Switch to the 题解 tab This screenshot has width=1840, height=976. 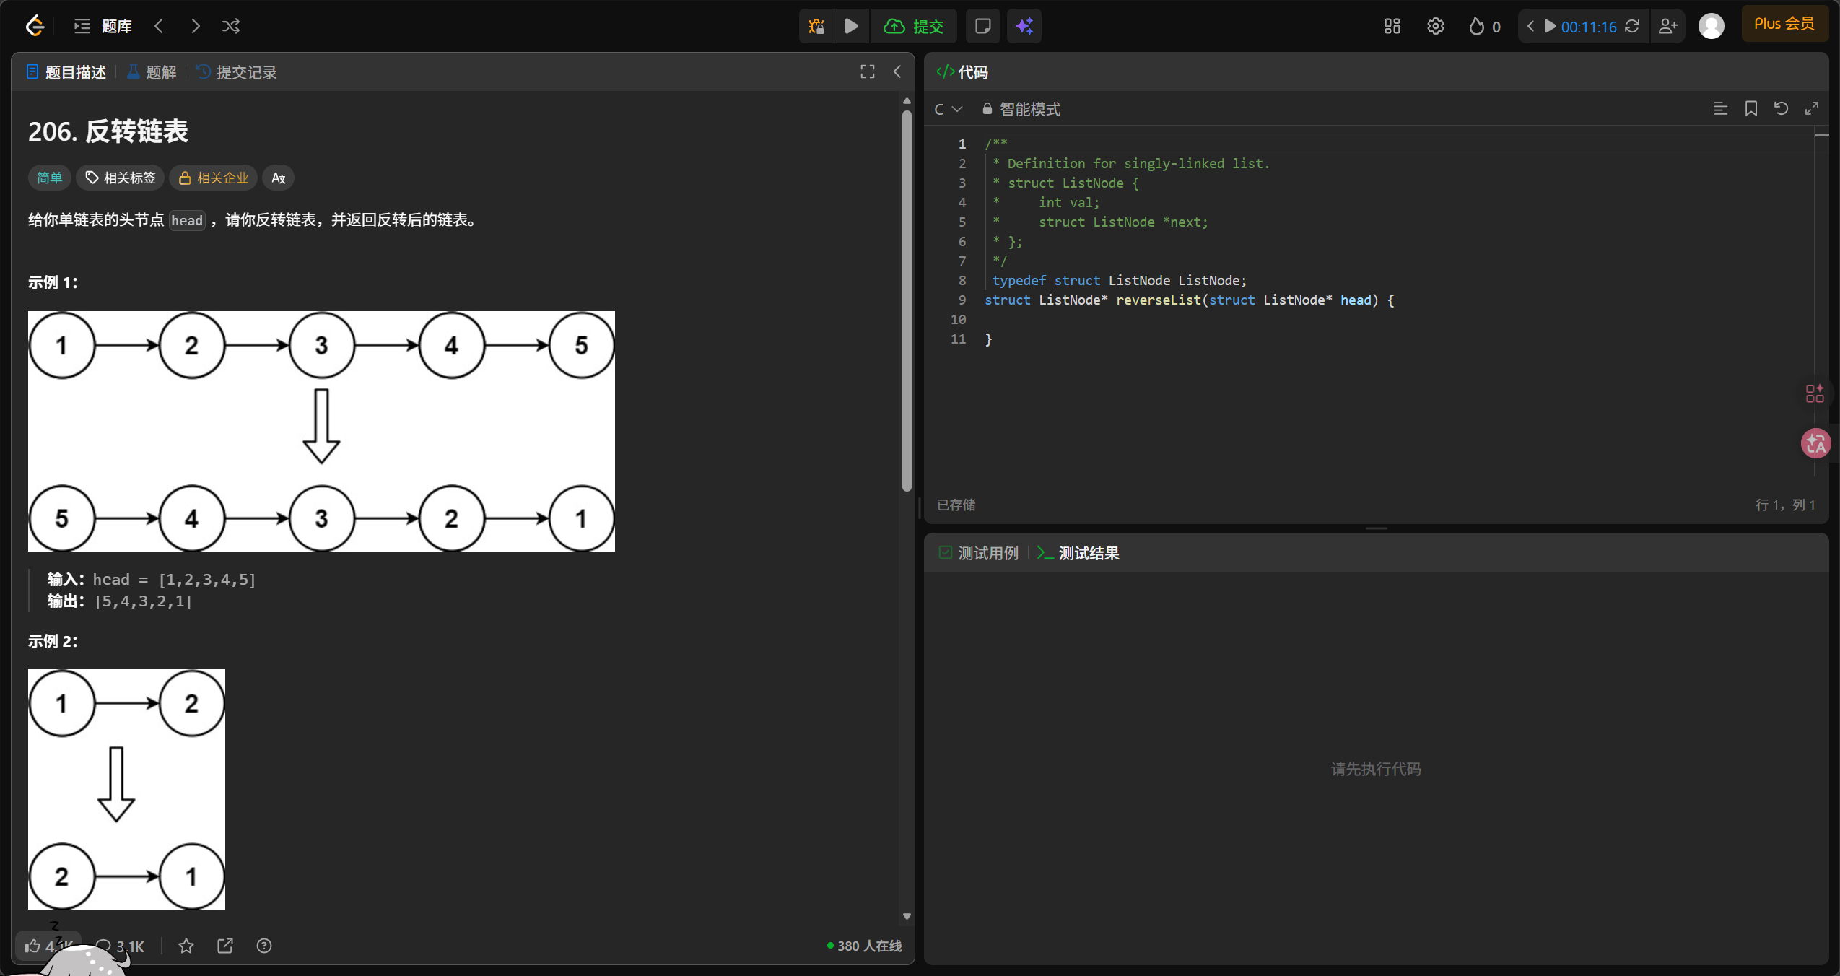coord(152,72)
